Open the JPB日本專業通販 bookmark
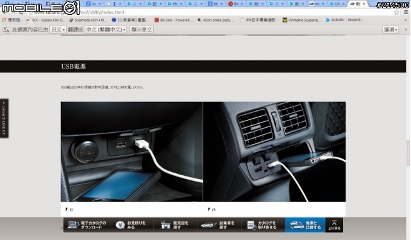The height and width of the screenshot is (240, 411). click(259, 20)
